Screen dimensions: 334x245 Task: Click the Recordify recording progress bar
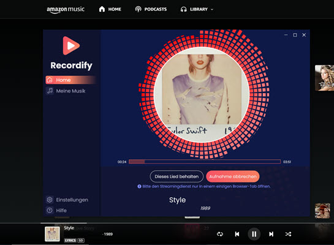205,162
